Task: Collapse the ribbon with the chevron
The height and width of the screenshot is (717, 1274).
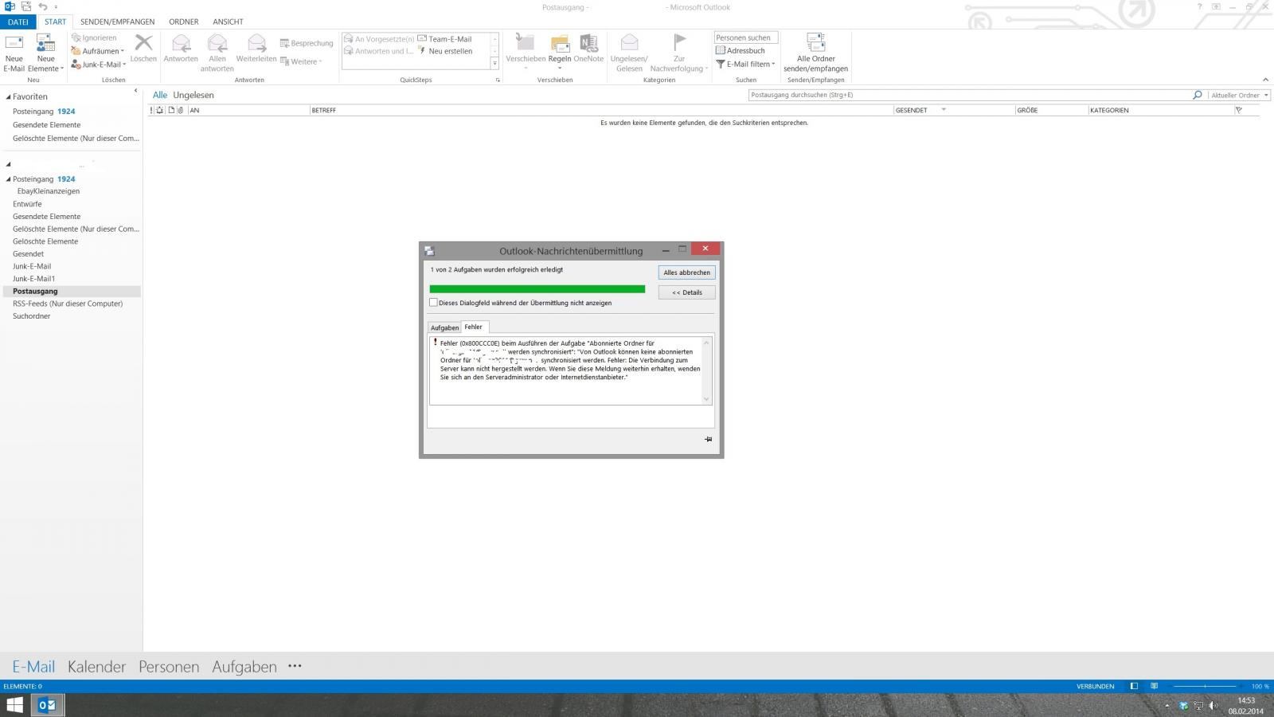Action: click(1265, 80)
